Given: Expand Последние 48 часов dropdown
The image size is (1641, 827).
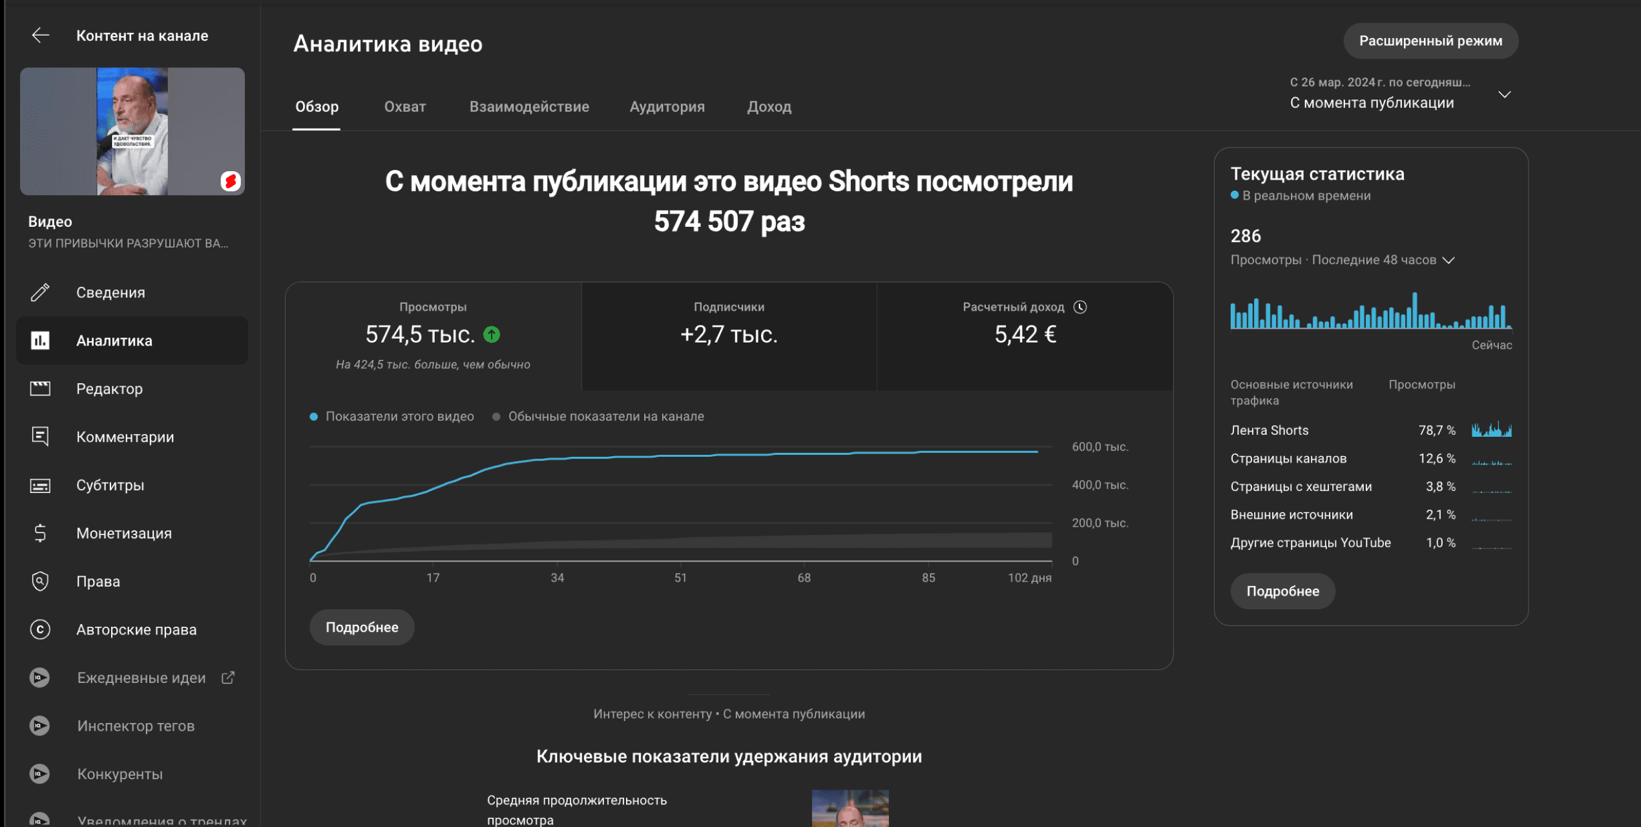Looking at the screenshot, I should [x=1448, y=260].
